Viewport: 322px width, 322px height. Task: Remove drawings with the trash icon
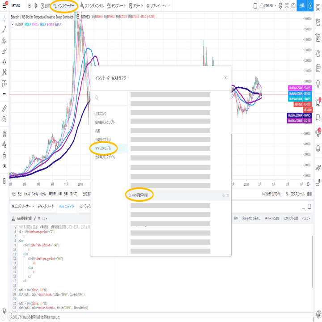point(4,181)
